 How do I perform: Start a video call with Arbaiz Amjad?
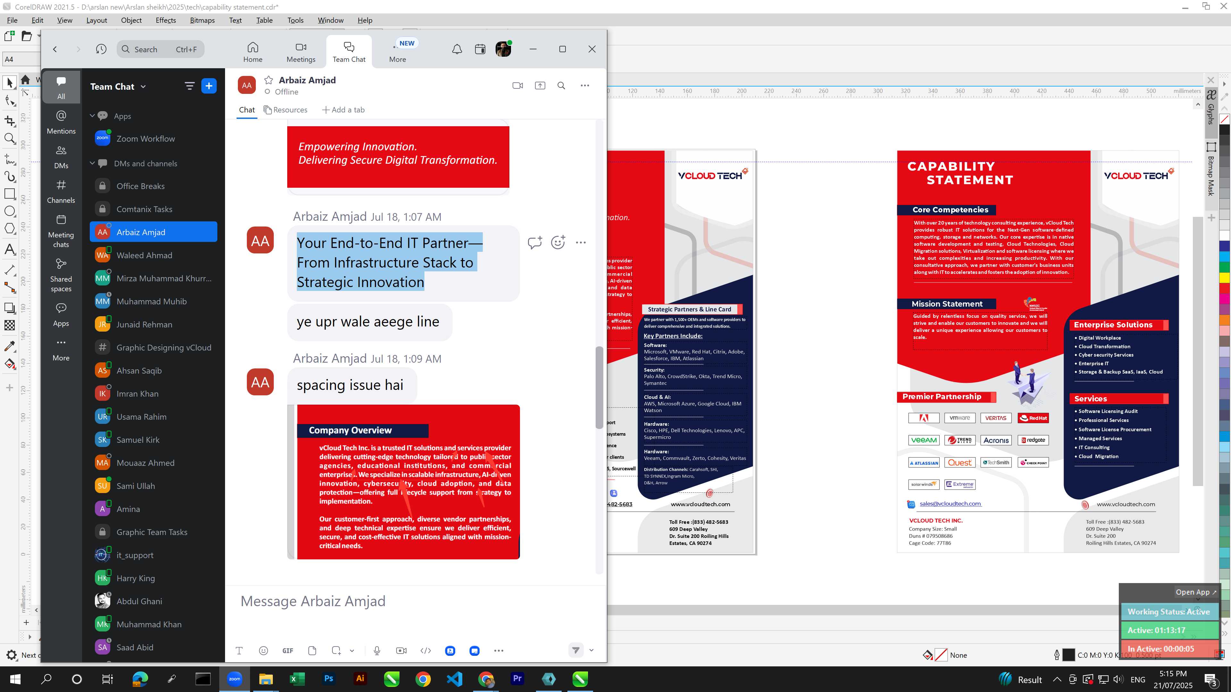(517, 86)
